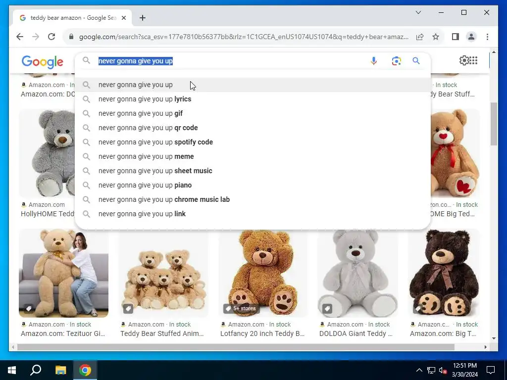Image resolution: width=507 pixels, height=380 pixels.
Task: Open the gray HollyHOME teddy bear image
Action: [x=47, y=153]
